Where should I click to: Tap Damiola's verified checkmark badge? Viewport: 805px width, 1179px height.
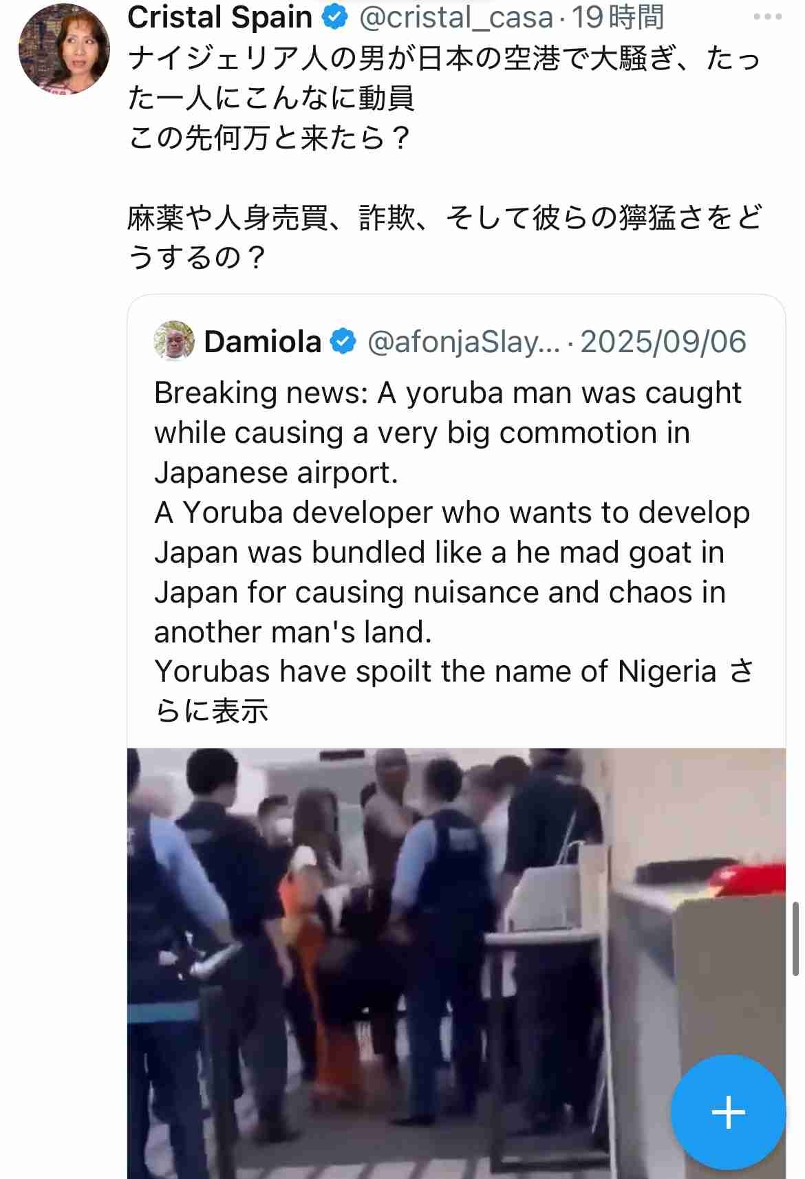pos(343,342)
